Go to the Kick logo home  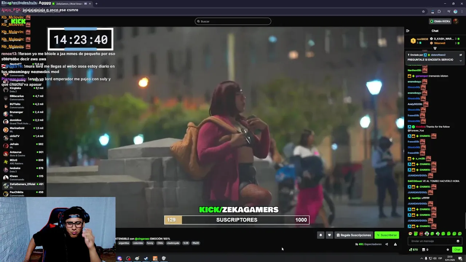click(18, 21)
